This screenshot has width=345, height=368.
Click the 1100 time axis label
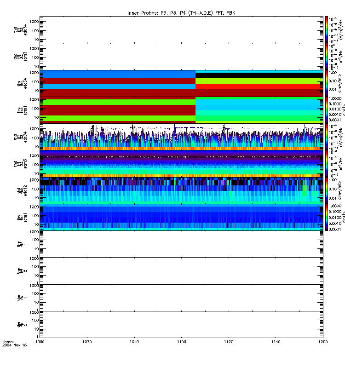tap(181, 342)
